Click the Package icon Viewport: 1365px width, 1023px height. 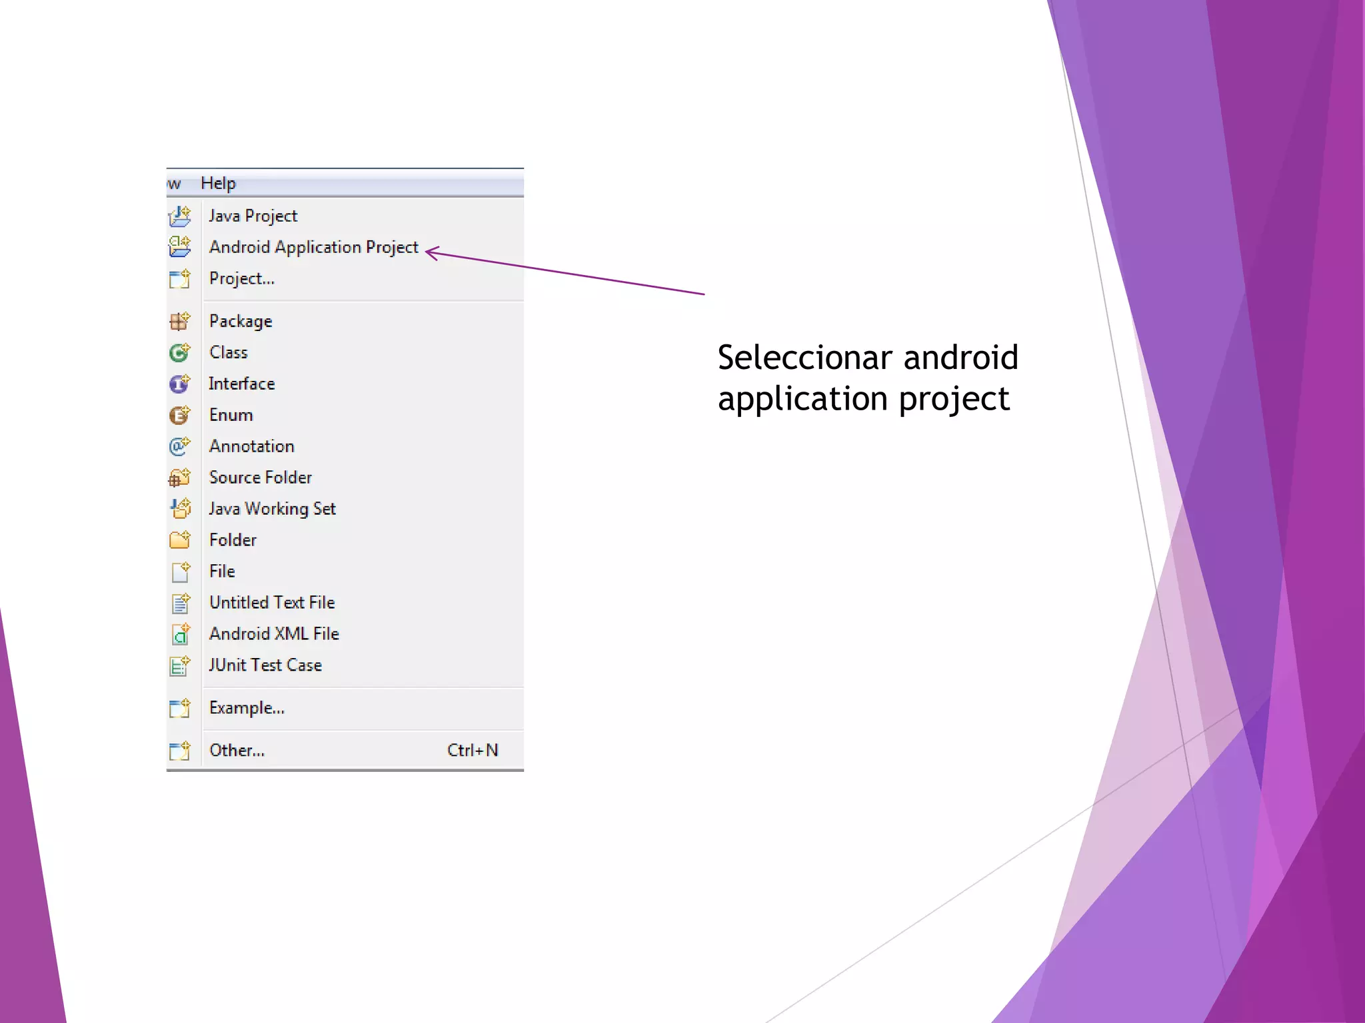click(x=179, y=321)
